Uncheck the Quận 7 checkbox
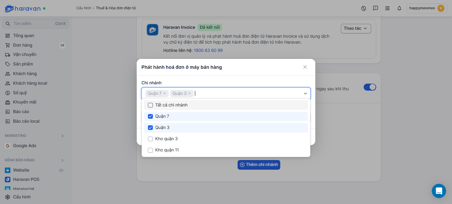 pyautogui.click(x=150, y=116)
